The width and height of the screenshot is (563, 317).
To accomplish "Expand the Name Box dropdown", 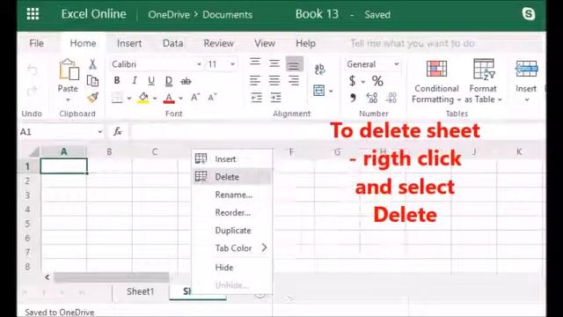I will click(x=99, y=132).
